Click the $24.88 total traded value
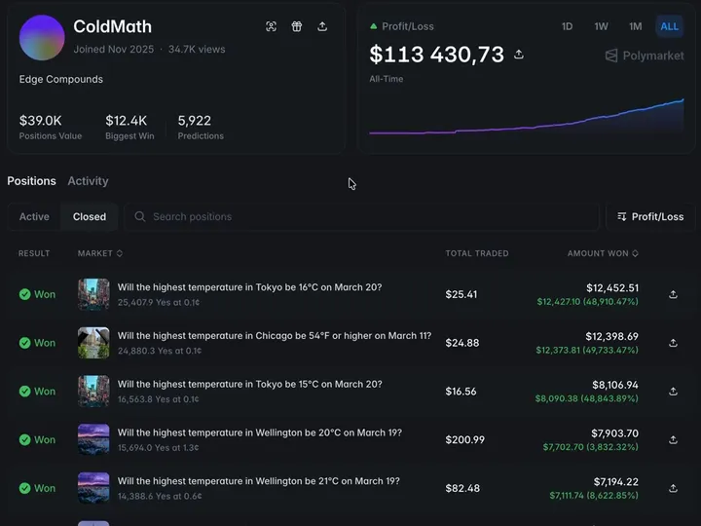This screenshot has width=701, height=526. click(x=461, y=343)
